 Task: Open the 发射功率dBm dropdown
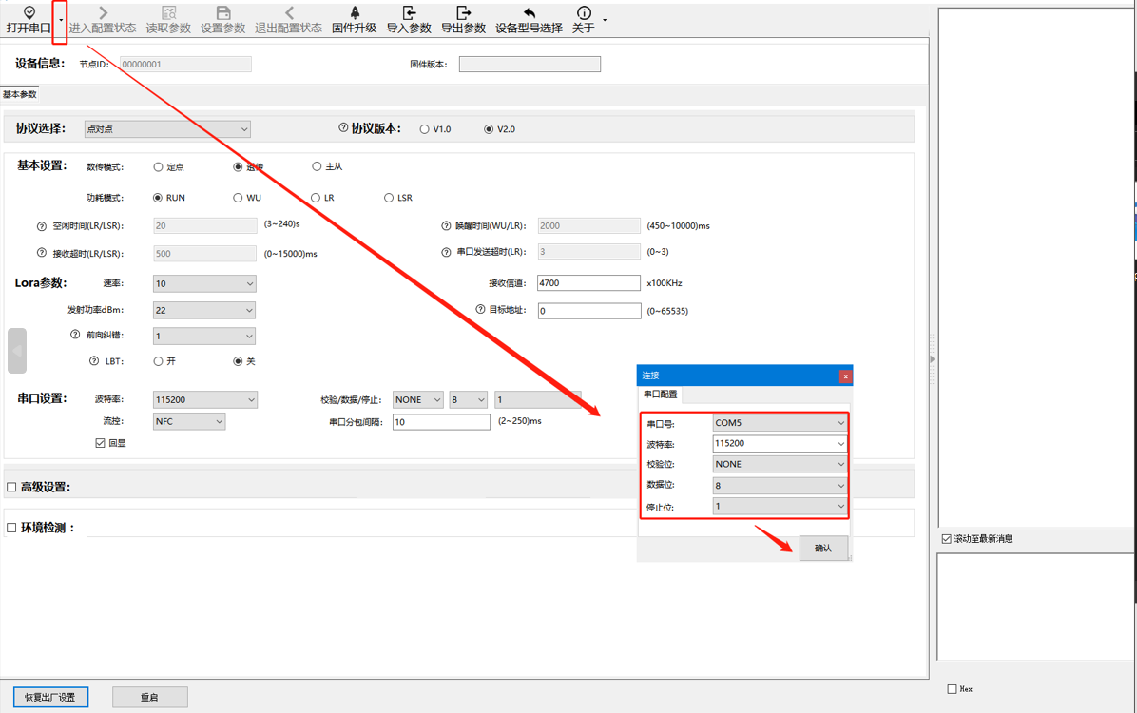tap(204, 310)
